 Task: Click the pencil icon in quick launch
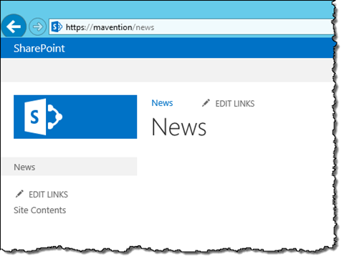pos(19,194)
